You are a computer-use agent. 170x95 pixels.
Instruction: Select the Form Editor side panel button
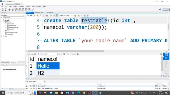(166, 64)
